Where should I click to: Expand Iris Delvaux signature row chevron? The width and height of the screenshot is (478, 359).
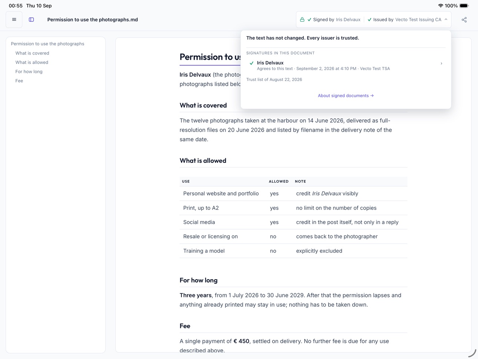pos(441,63)
